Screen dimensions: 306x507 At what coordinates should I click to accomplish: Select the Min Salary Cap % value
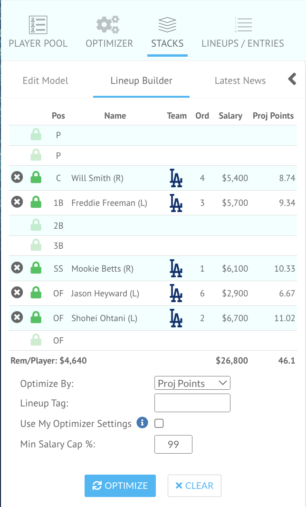pyautogui.click(x=173, y=444)
